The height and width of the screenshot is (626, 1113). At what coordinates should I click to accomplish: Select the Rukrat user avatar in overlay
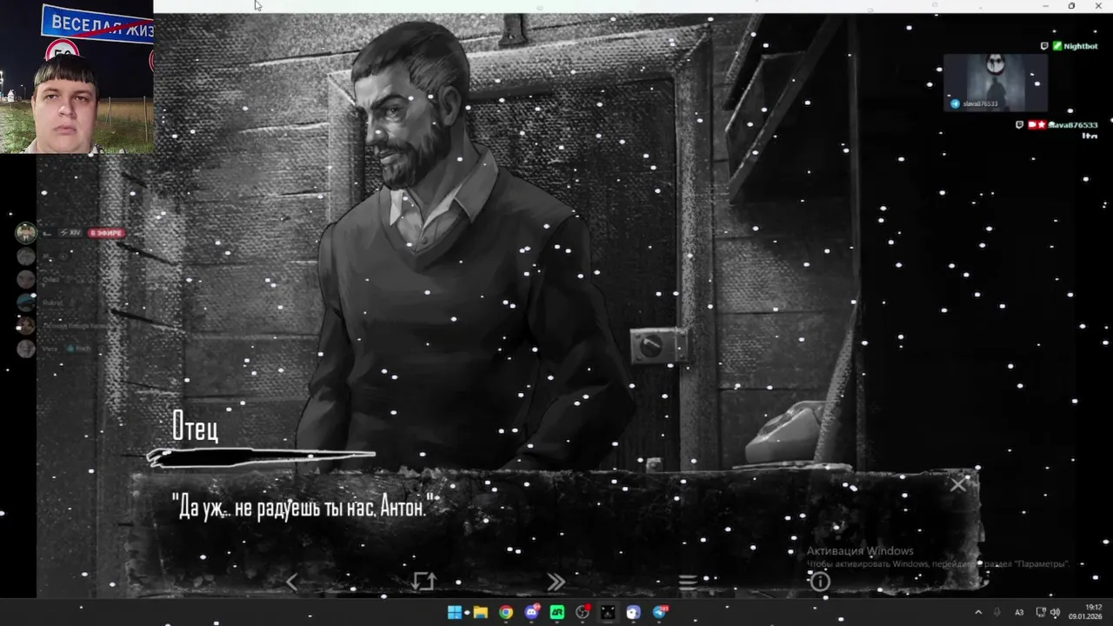tap(26, 303)
